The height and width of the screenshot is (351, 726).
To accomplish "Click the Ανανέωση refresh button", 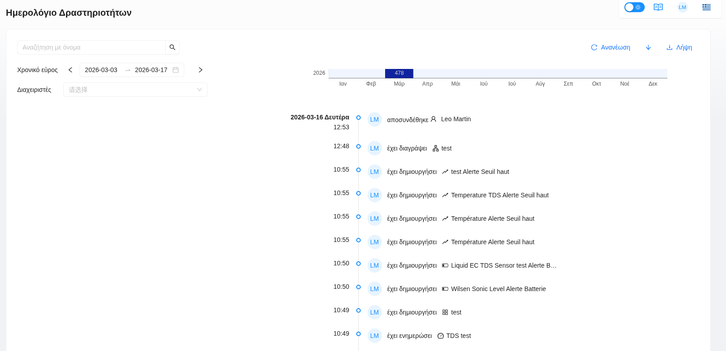I will pos(610,47).
